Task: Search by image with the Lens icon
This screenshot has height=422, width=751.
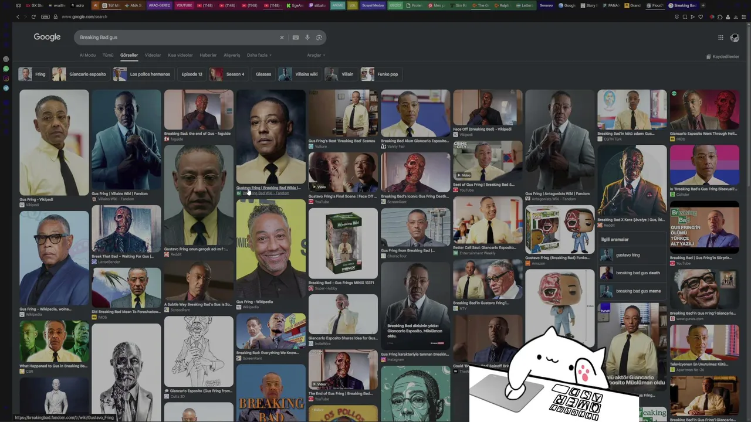Action: point(319,38)
